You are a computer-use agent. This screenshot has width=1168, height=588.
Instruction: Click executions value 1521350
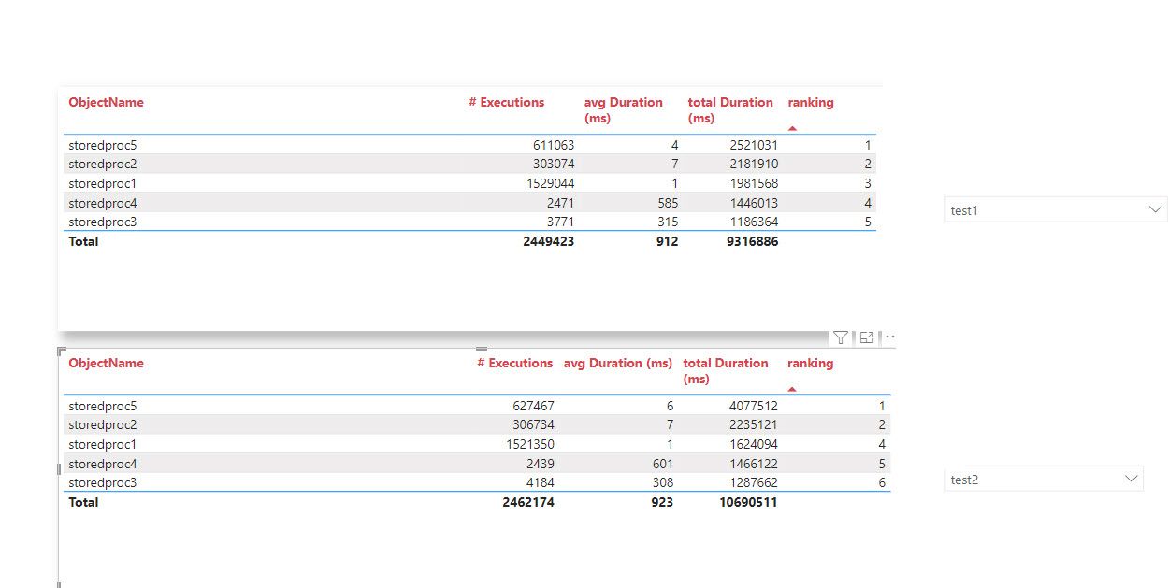(529, 444)
